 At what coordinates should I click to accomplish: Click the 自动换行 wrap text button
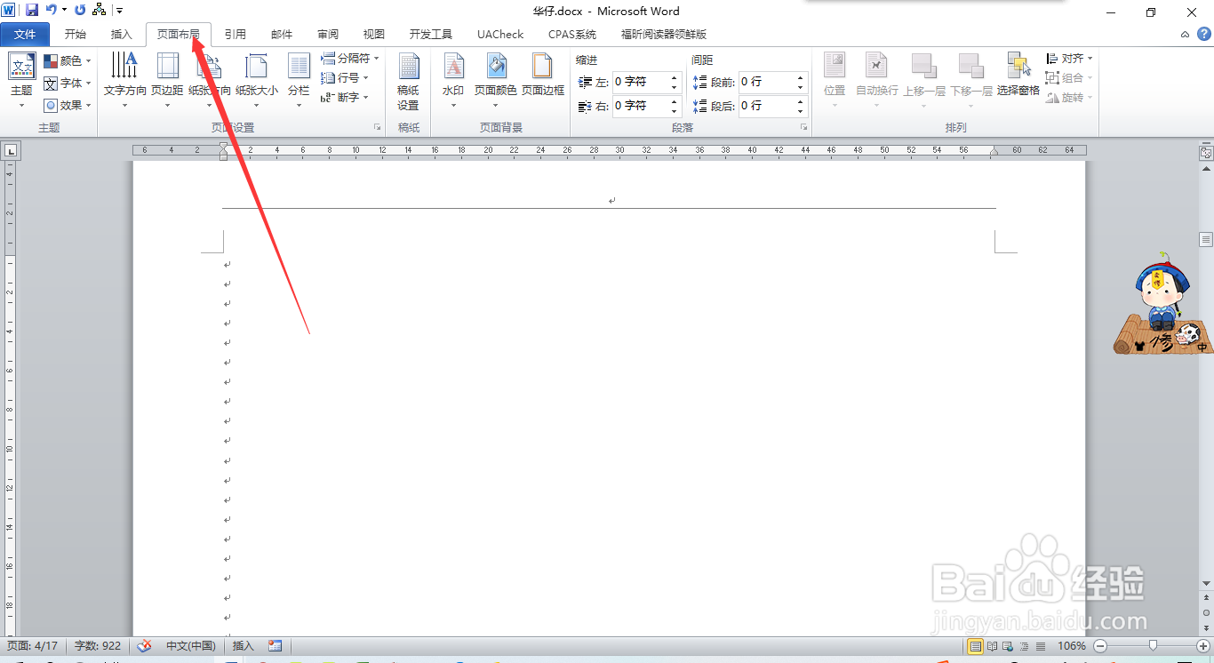pos(877,82)
